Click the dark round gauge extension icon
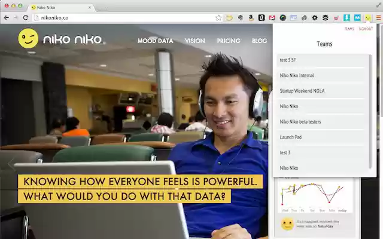Image resolution: width=383 pixels, height=239 pixels. click(x=283, y=17)
